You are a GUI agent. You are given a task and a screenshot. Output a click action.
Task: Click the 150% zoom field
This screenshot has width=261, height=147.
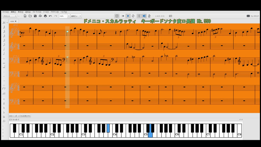(x=63, y=16)
